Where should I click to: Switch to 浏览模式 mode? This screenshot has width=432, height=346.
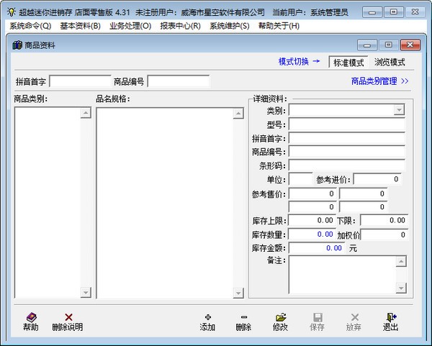click(x=390, y=63)
